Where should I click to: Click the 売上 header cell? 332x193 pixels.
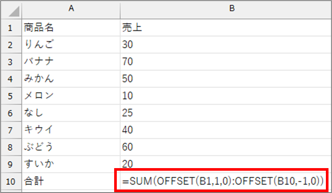coord(226,28)
